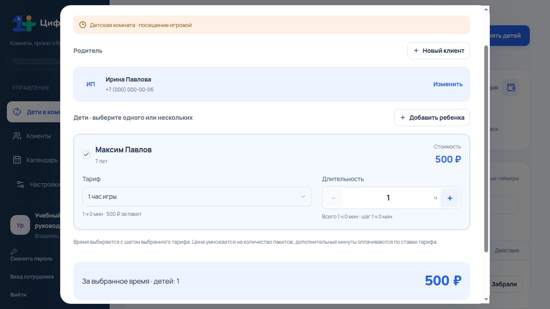Click the parent name Ирина Павлова
The height and width of the screenshot is (309, 550).
(x=128, y=79)
